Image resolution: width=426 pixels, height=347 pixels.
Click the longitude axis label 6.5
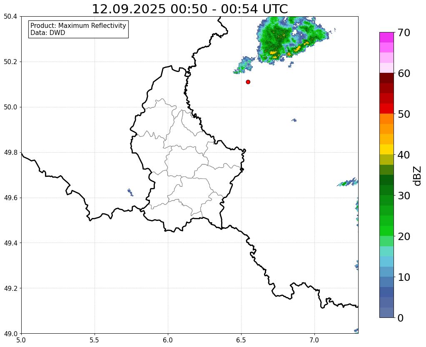pyautogui.click(x=241, y=340)
